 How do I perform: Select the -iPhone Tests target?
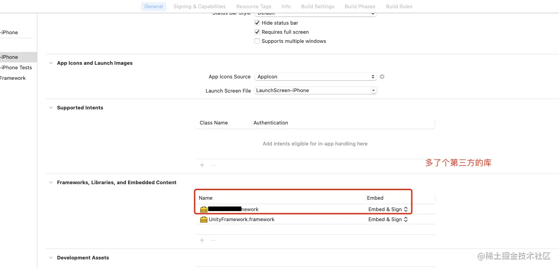coord(16,67)
